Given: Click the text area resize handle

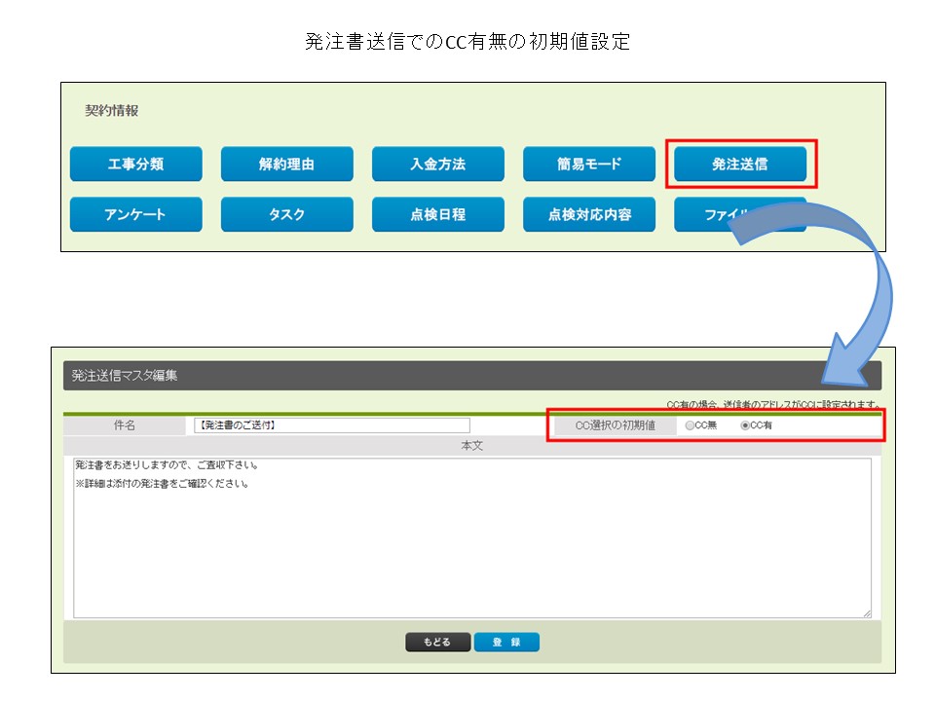Looking at the screenshot, I should [x=866, y=612].
